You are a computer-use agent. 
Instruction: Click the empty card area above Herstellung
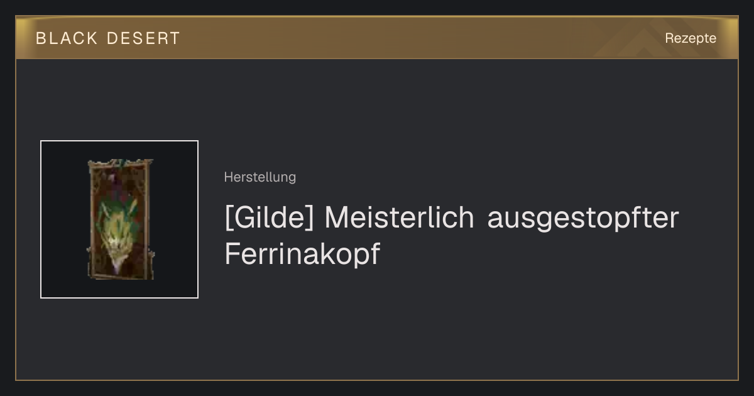(440, 113)
